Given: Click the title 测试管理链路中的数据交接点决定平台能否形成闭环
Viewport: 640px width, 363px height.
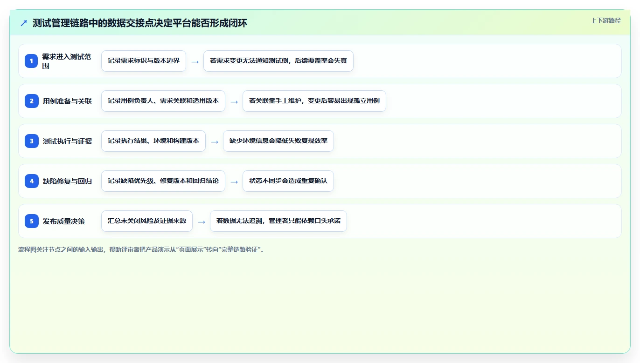Looking at the screenshot, I should point(139,23).
